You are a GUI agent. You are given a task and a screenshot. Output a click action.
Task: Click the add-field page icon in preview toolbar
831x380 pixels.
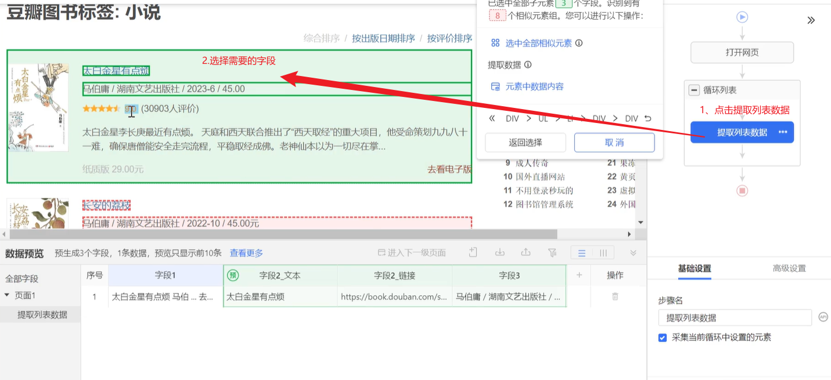pyautogui.click(x=473, y=252)
